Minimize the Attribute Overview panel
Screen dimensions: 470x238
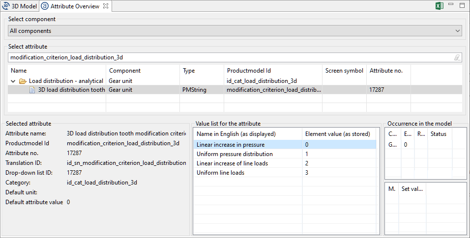[x=451, y=6]
